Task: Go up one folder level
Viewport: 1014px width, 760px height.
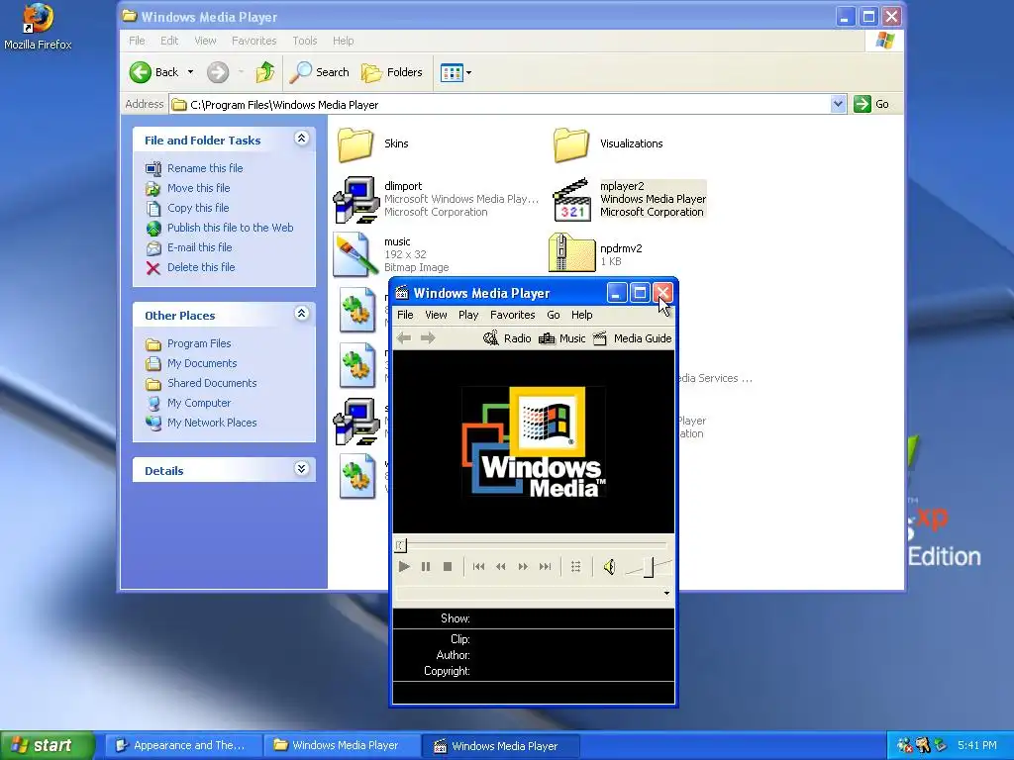Action: click(x=264, y=72)
